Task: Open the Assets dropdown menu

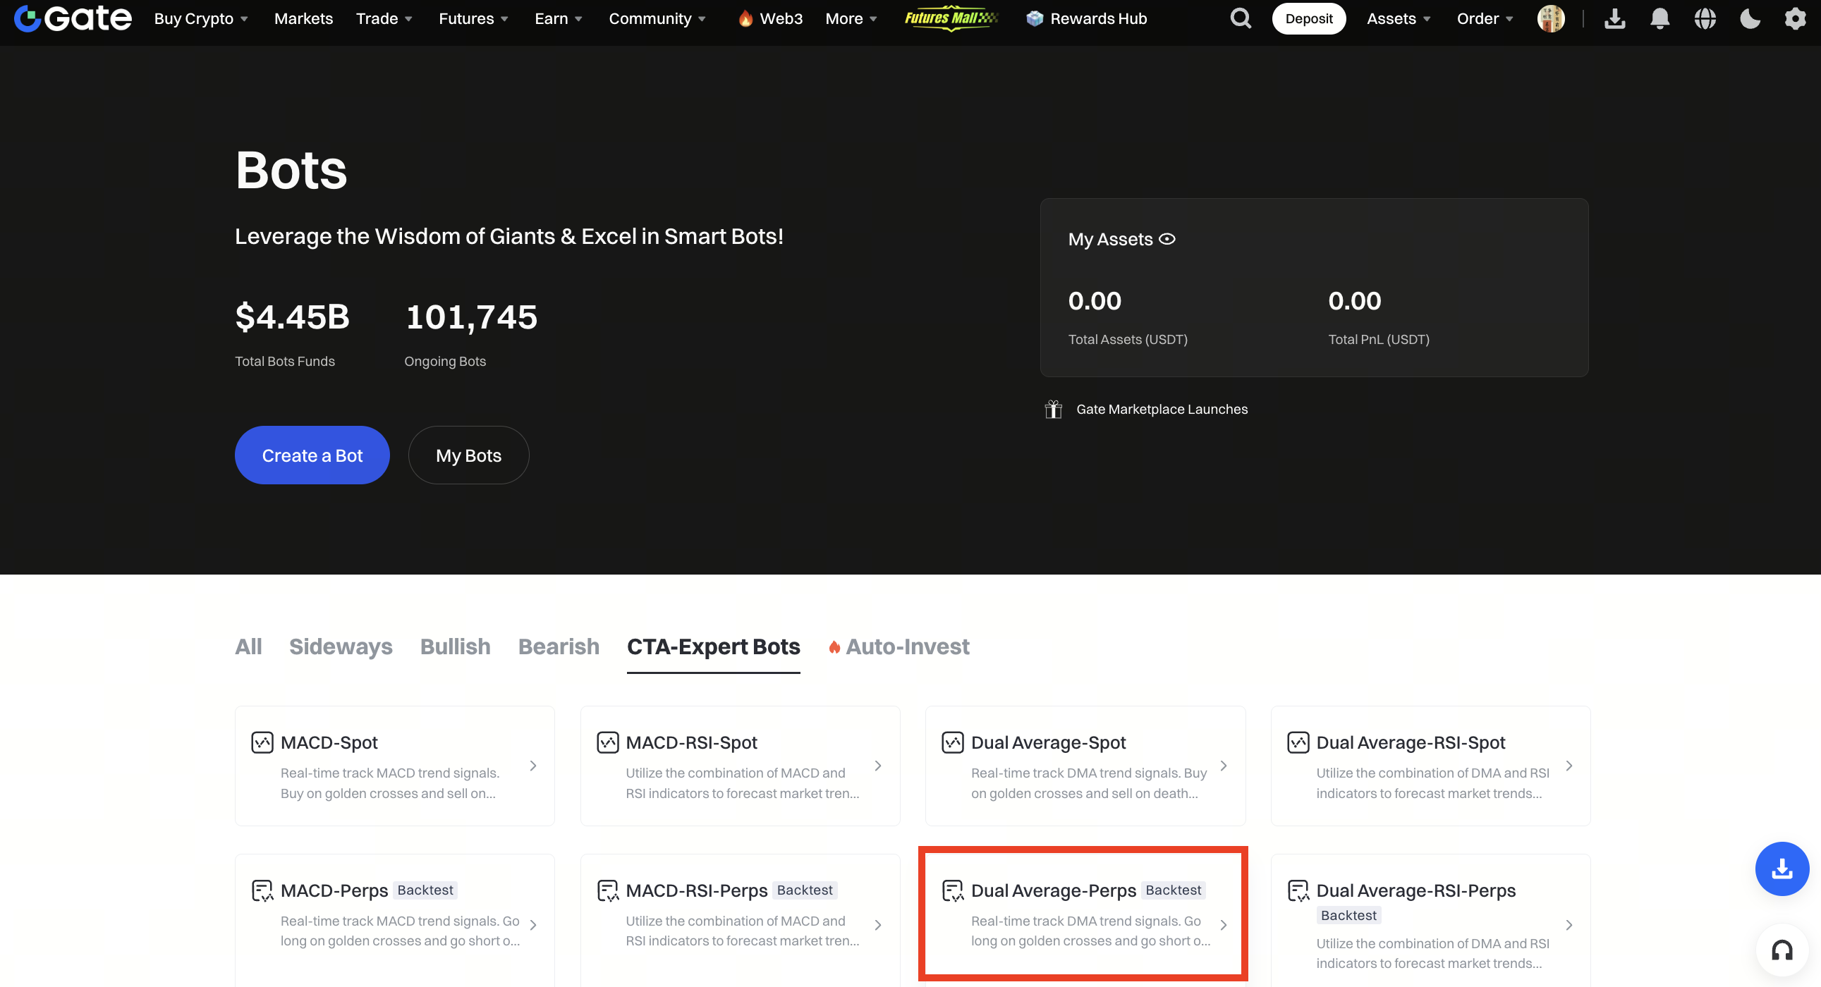Action: [1398, 18]
